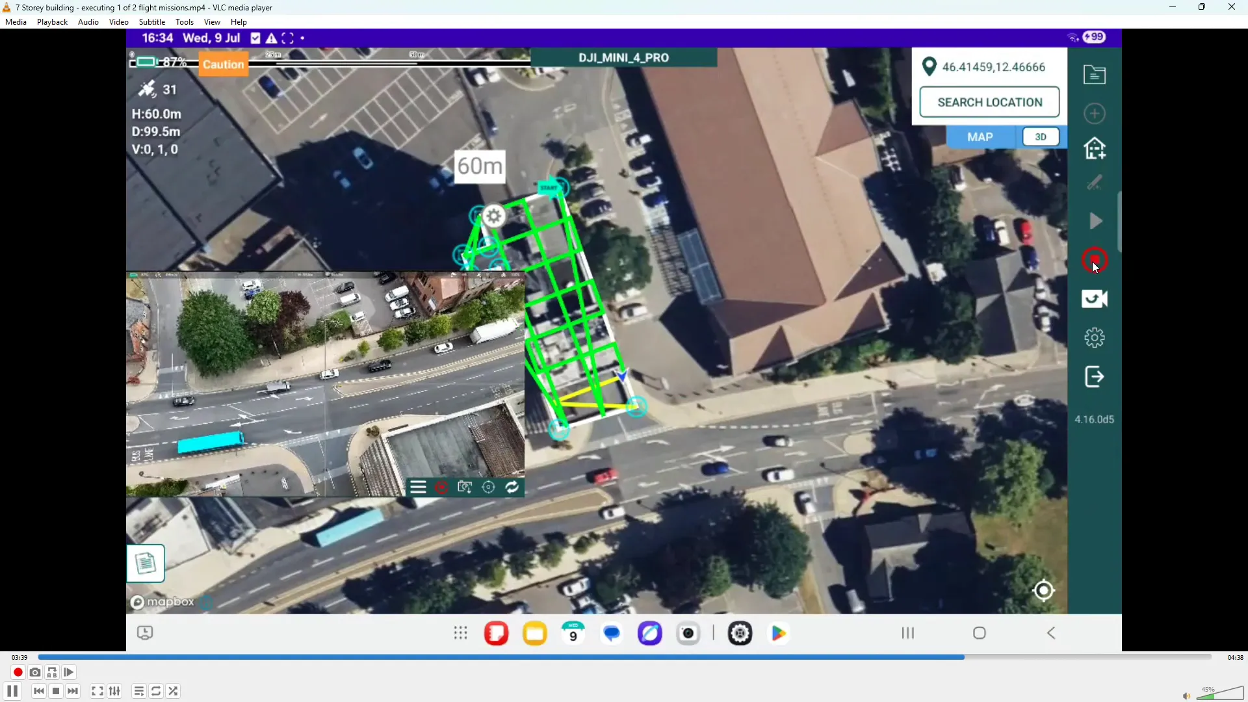Stop playback with the stop button
The height and width of the screenshot is (702, 1248).
tap(56, 692)
